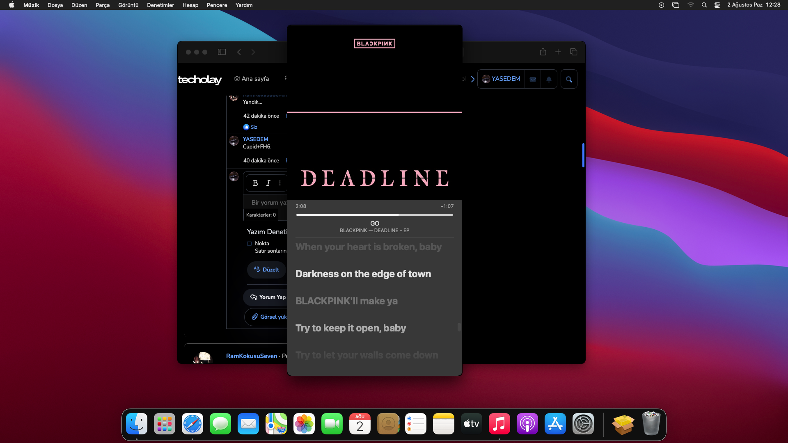
Task: Open Podcasts from the Dock
Action: click(527, 424)
